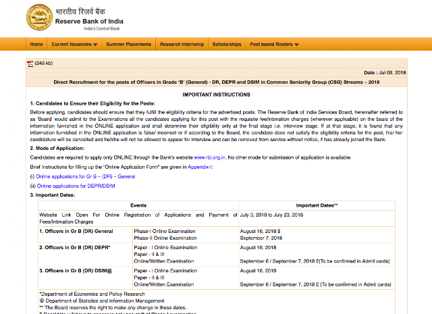Select the Date : Jul 03, 2018 text
This screenshot has height=314, width=432.
(x=385, y=72)
